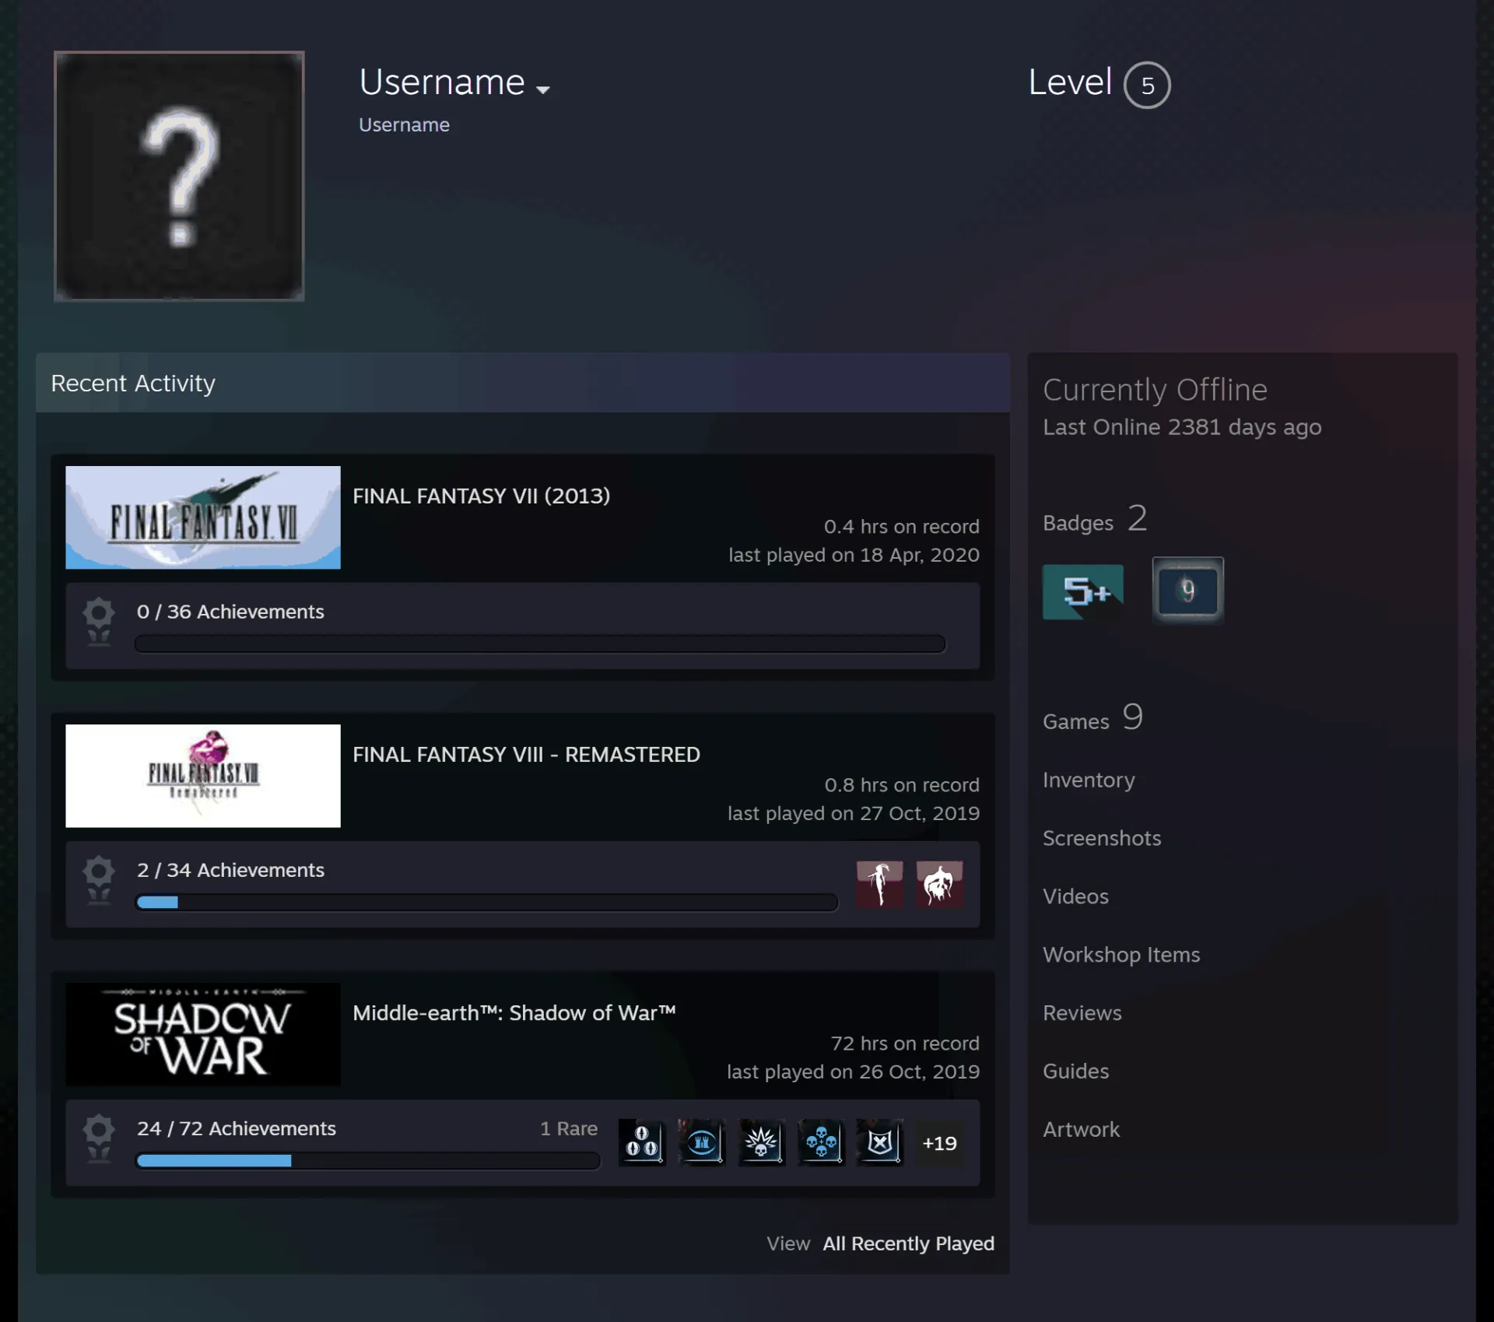Open the Reviews link

(1082, 1013)
